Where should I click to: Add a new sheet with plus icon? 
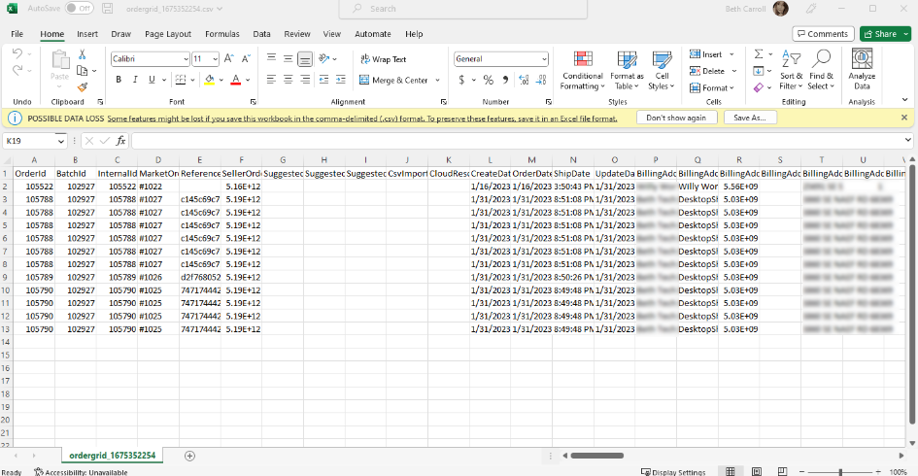point(189,456)
